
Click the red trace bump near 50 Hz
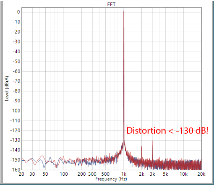coord(42,156)
